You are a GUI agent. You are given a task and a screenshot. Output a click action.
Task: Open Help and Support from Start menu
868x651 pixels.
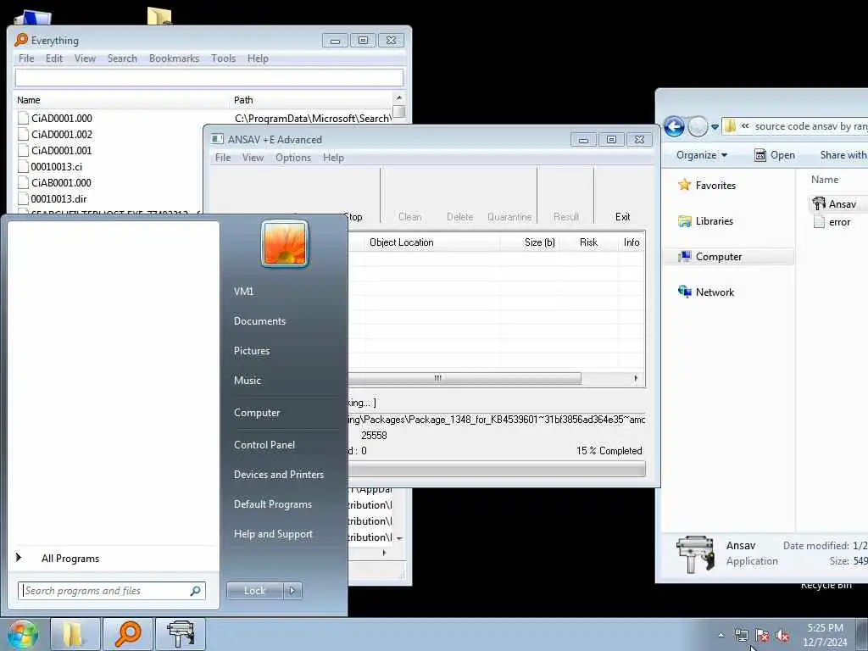pyautogui.click(x=273, y=534)
